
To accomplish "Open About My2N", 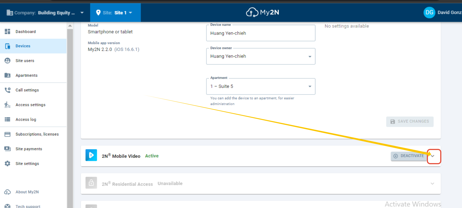I will tap(33, 192).
